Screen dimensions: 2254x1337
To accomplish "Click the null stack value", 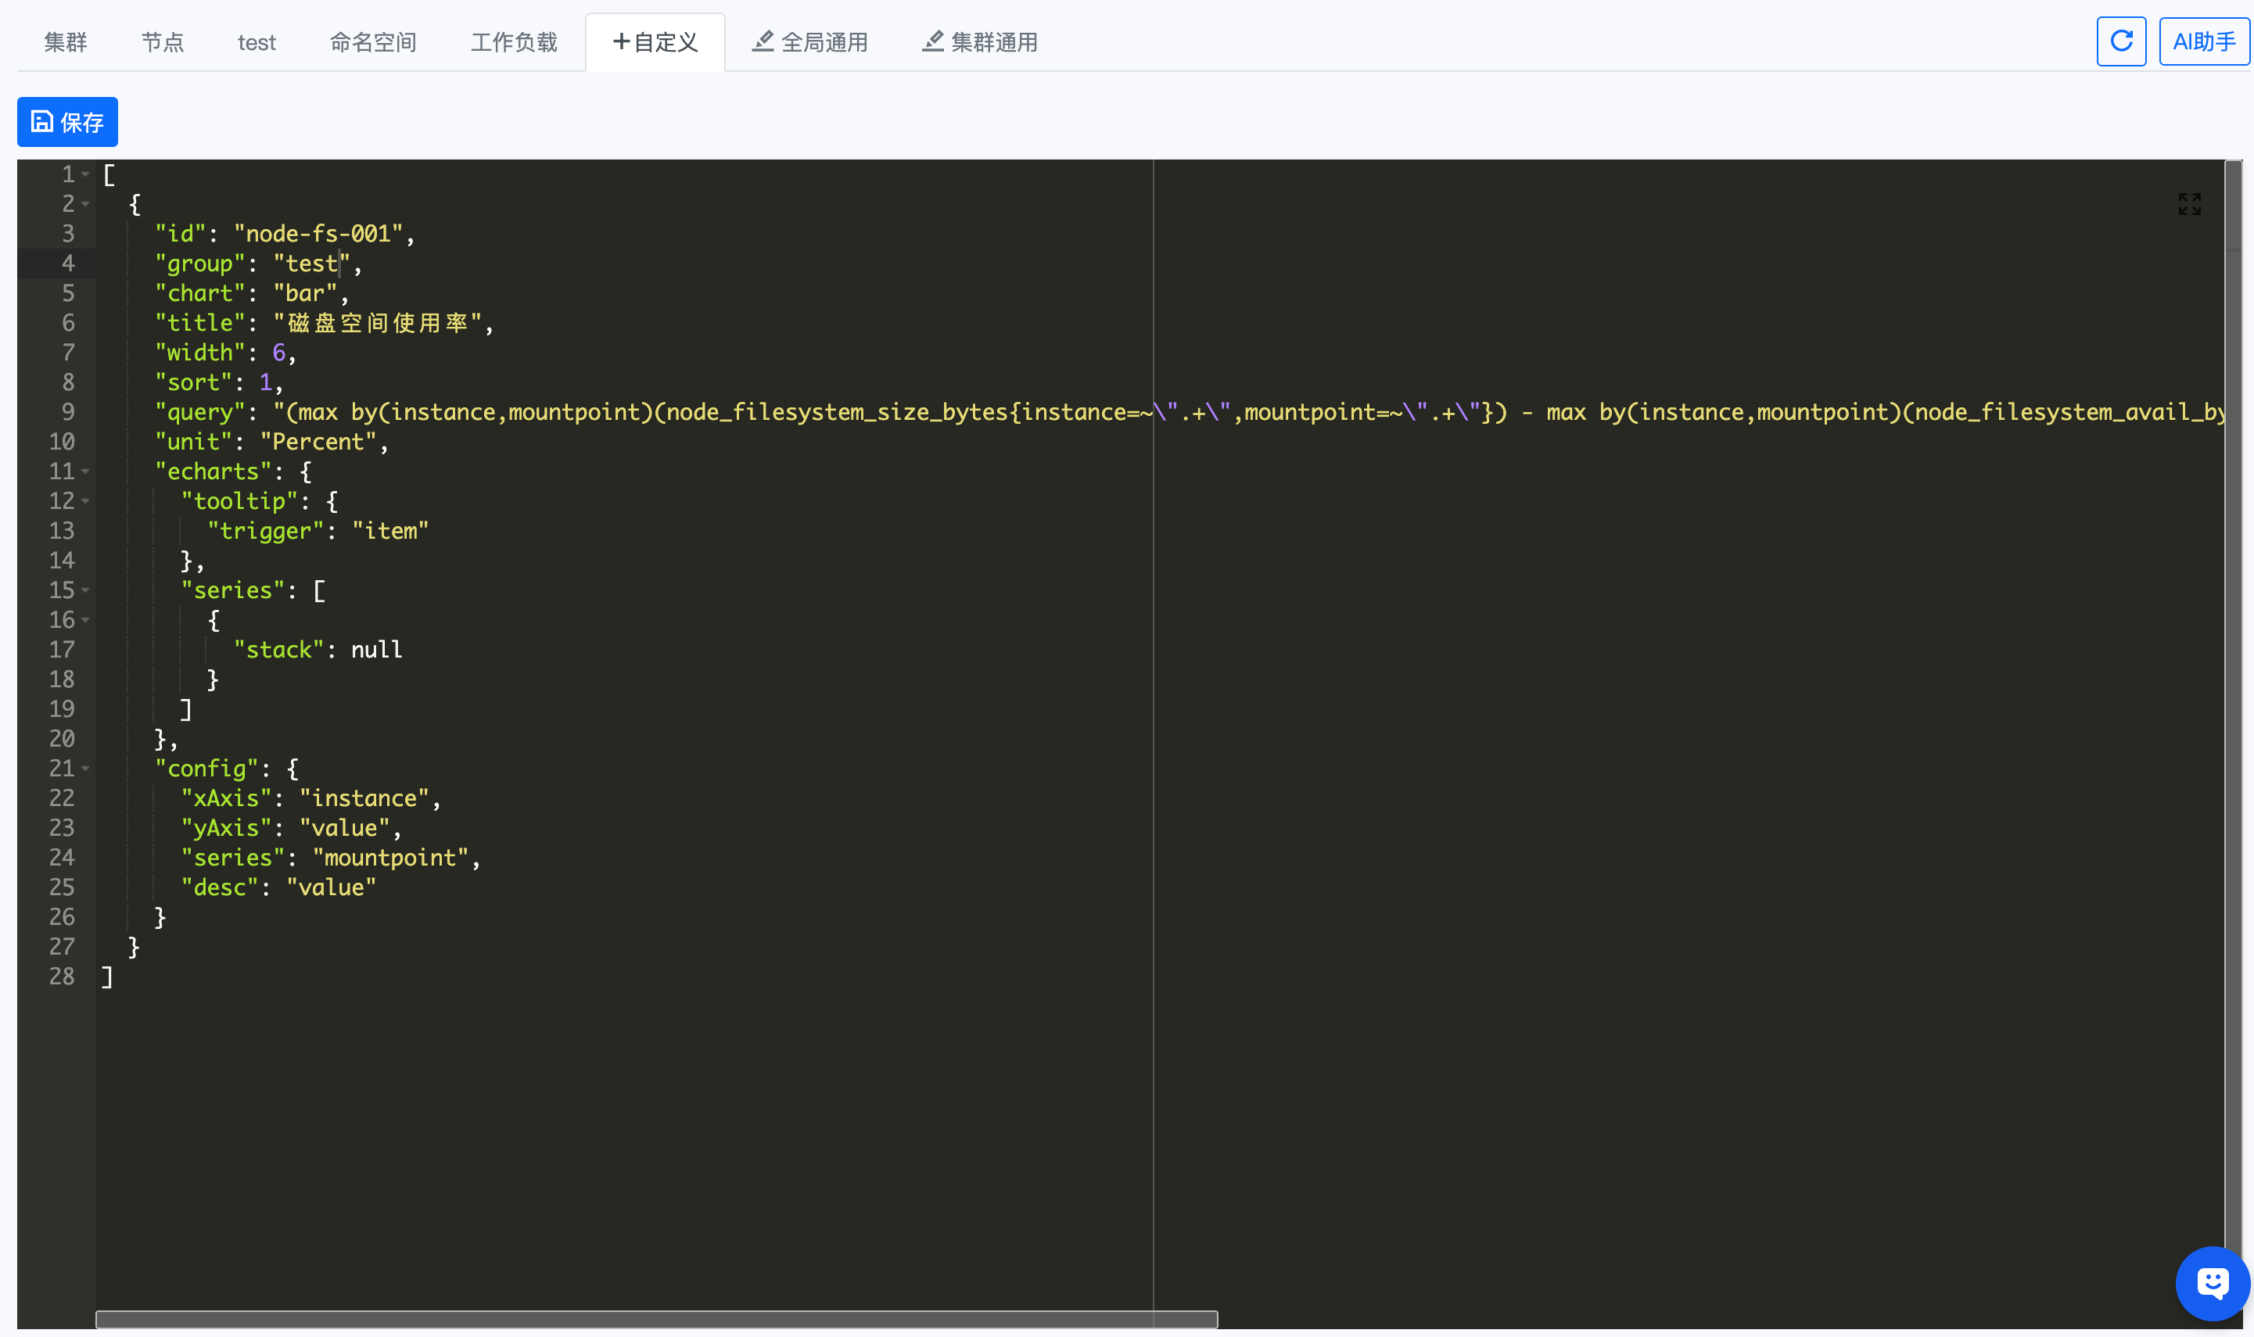I will pos(377,651).
